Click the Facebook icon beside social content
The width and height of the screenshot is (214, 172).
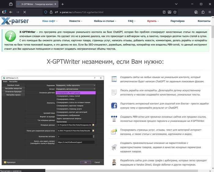(114, 106)
